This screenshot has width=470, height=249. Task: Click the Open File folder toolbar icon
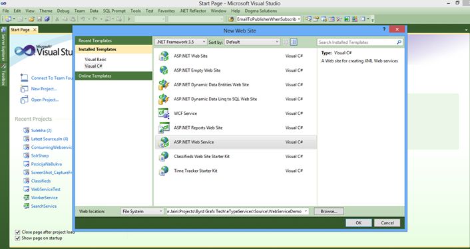tap(31, 19)
